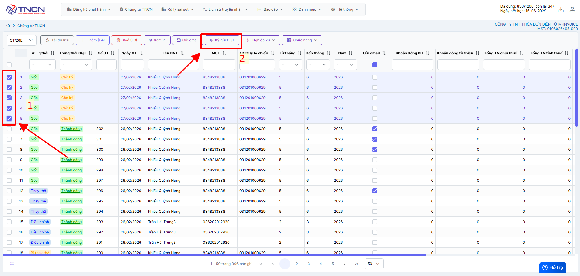The width and height of the screenshot is (580, 276).
Task: Open the Báo cáo menu
Action: [x=270, y=9]
